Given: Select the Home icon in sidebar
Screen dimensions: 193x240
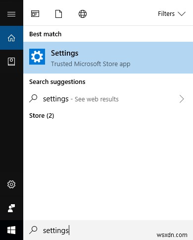Looking at the screenshot, I should coord(11,38).
